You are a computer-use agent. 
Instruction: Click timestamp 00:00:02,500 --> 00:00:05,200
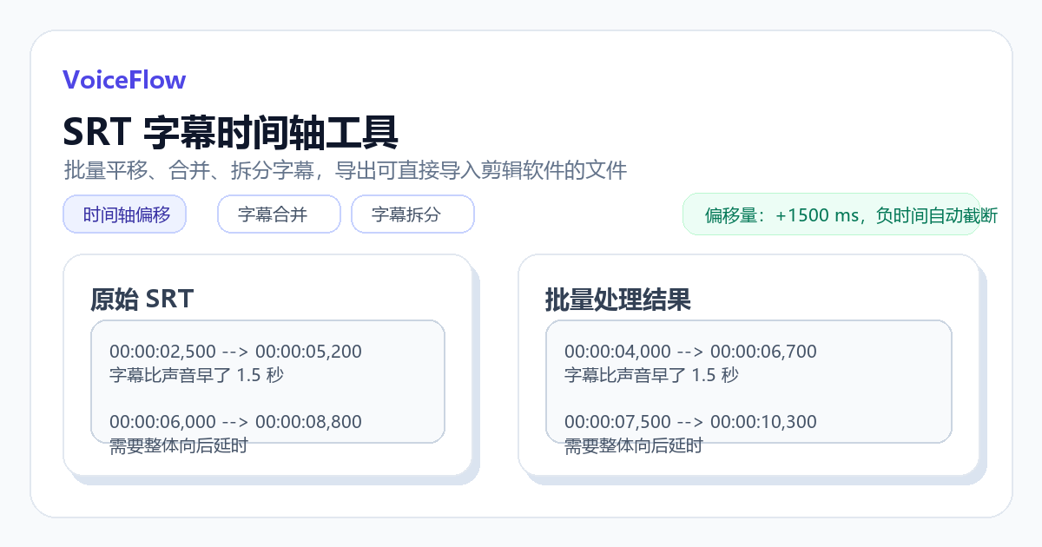tap(235, 352)
